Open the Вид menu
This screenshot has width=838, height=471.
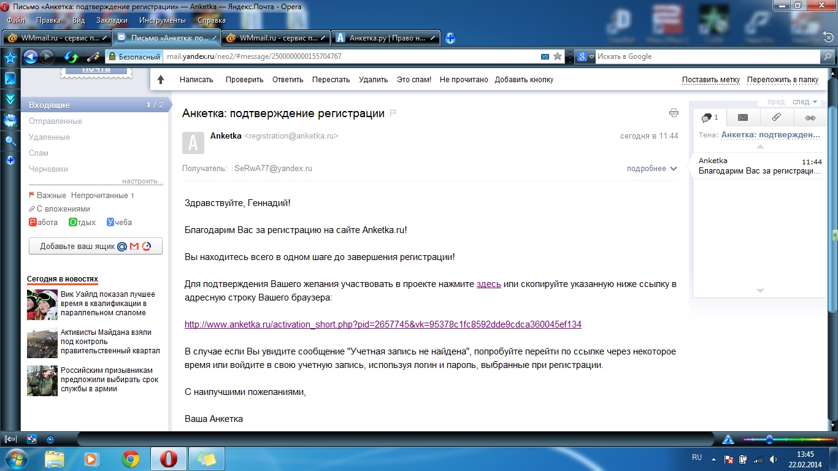tap(79, 20)
